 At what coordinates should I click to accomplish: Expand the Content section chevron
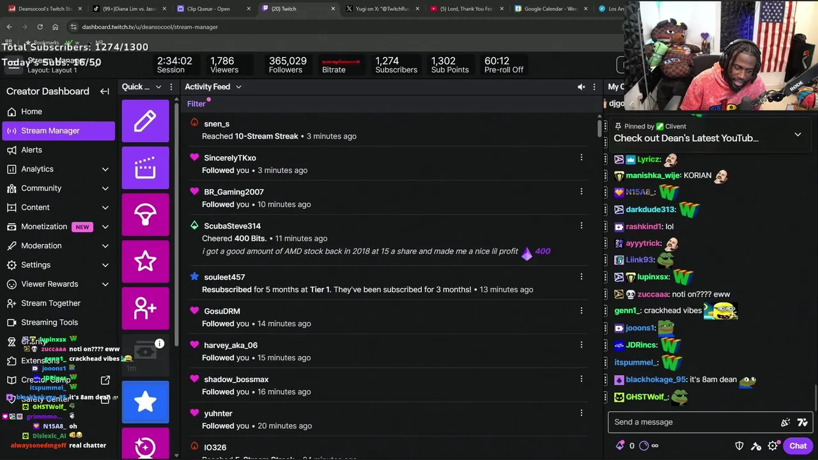(x=105, y=208)
